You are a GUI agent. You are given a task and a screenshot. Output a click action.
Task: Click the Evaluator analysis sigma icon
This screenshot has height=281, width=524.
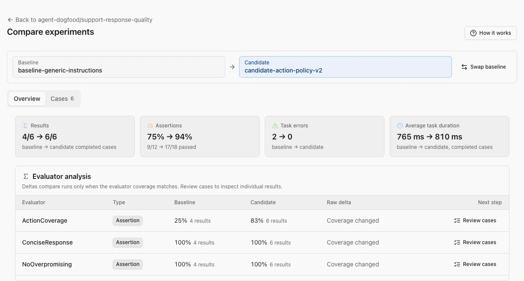click(x=26, y=176)
